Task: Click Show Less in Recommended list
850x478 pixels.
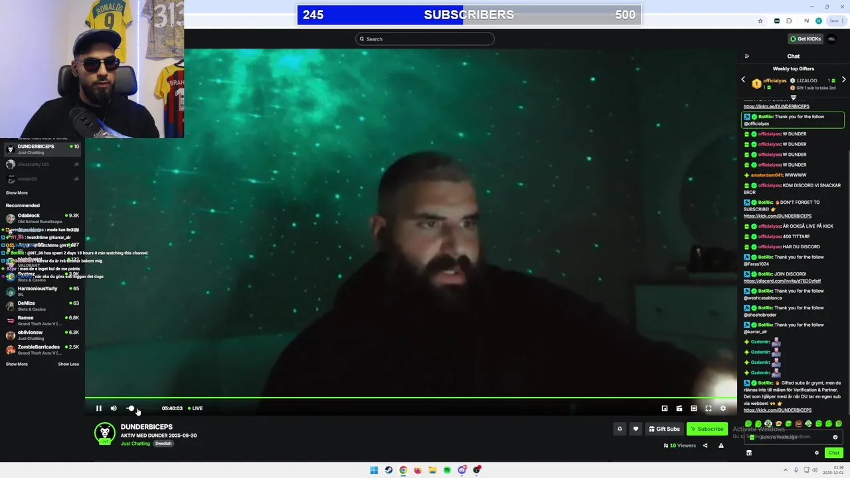Action: click(68, 364)
